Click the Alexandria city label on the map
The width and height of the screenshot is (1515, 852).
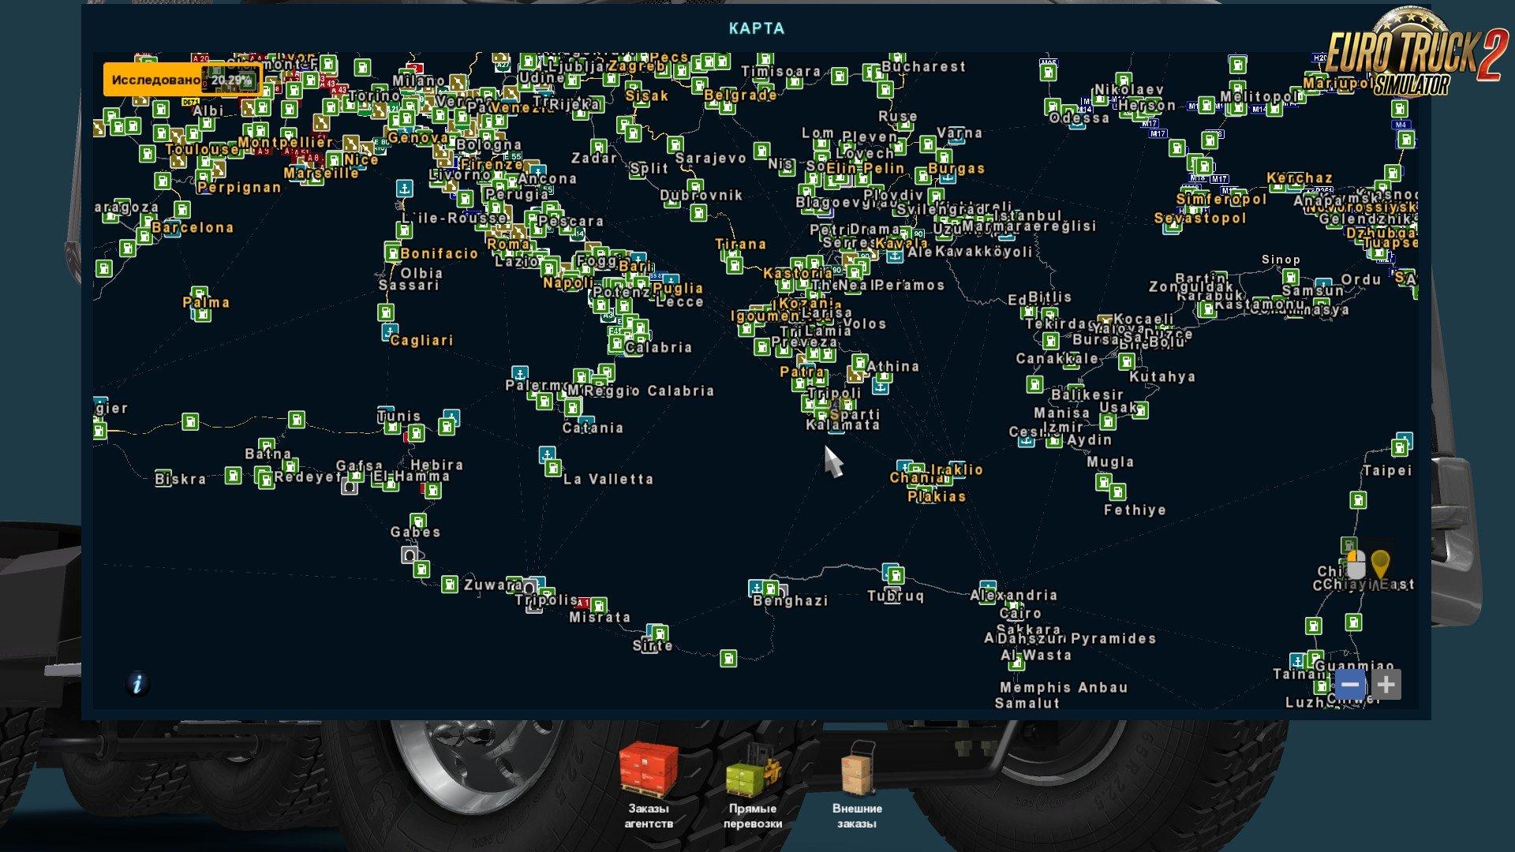1014,596
